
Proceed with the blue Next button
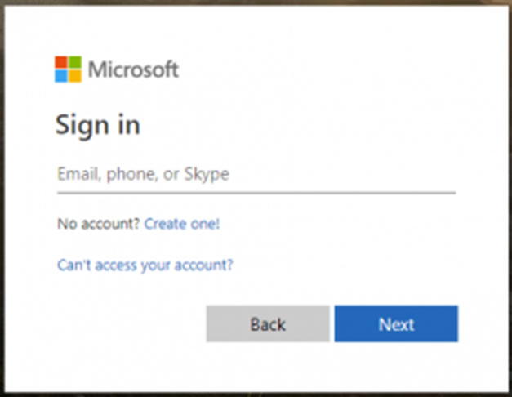396,323
